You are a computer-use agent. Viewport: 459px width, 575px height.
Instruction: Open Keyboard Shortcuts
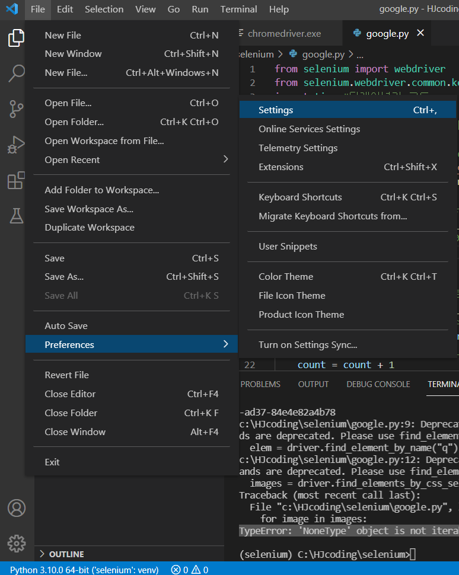coord(348,197)
